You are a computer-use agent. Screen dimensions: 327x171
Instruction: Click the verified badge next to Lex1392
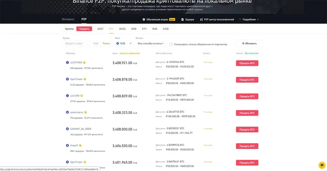81,96
